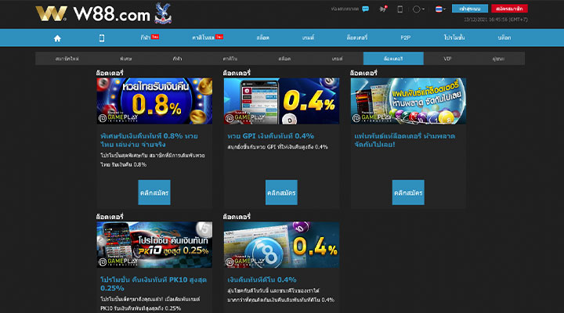564x313 pixels.
Task: Click the Thai lottery 0.8% description text
Action: [x=153, y=160]
